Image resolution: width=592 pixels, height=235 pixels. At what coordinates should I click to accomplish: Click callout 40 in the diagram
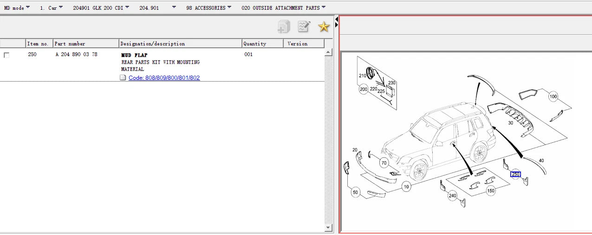click(541, 161)
